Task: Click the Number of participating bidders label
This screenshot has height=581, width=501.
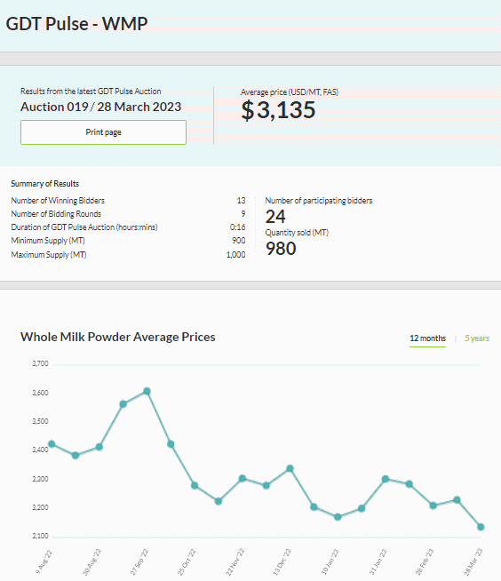Action: 319,201
